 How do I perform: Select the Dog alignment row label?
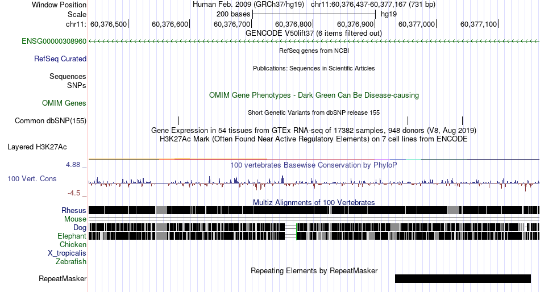(80, 228)
